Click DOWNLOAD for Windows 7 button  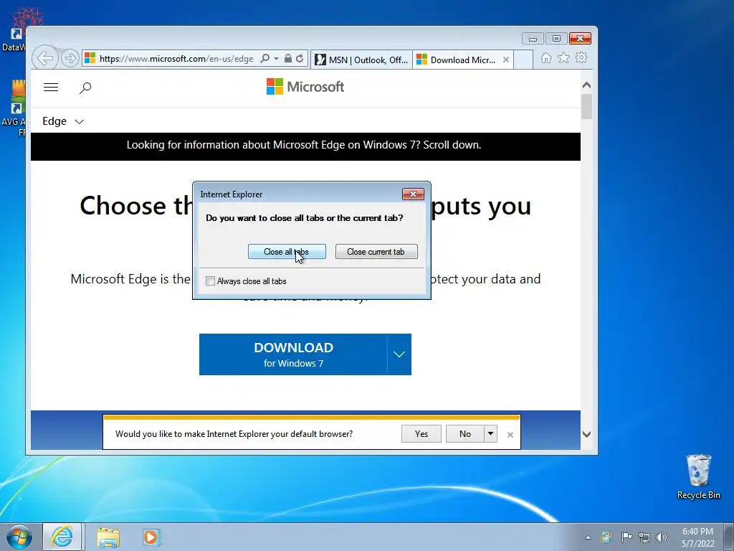click(293, 354)
